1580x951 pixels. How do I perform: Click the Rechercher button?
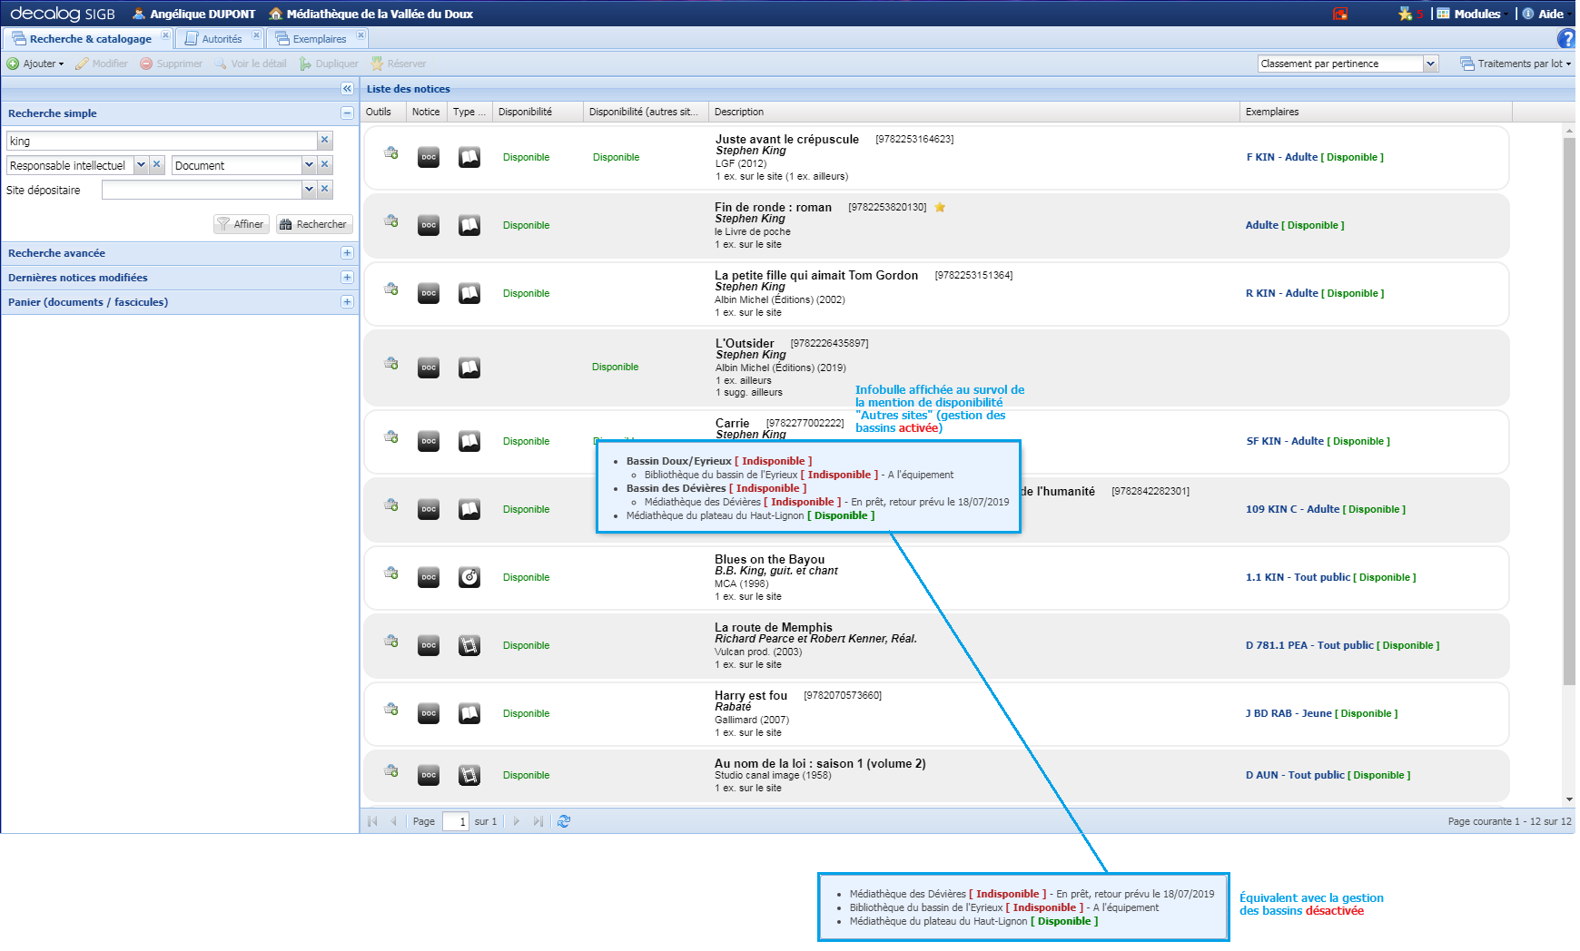pyautogui.click(x=313, y=223)
